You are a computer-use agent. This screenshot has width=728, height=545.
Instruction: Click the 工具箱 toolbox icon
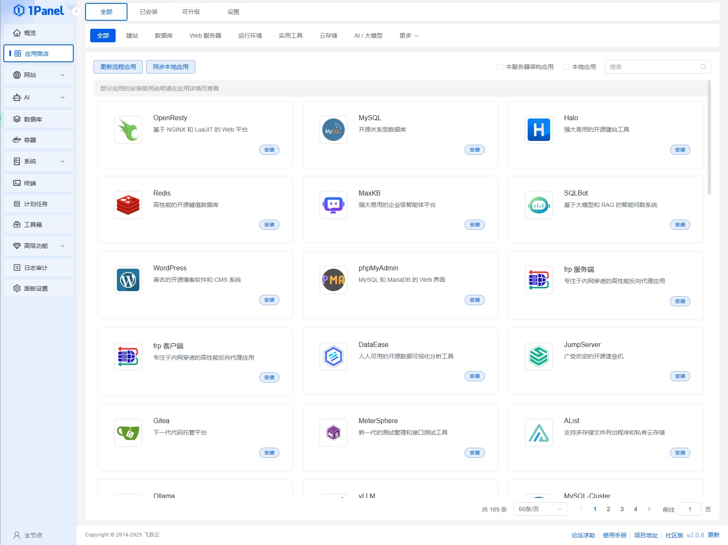click(x=17, y=224)
